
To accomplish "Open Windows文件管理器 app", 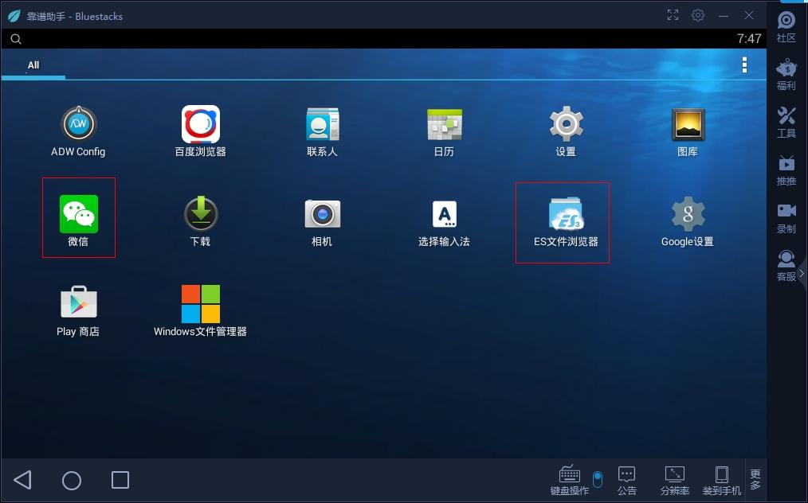I will [201, 311].
